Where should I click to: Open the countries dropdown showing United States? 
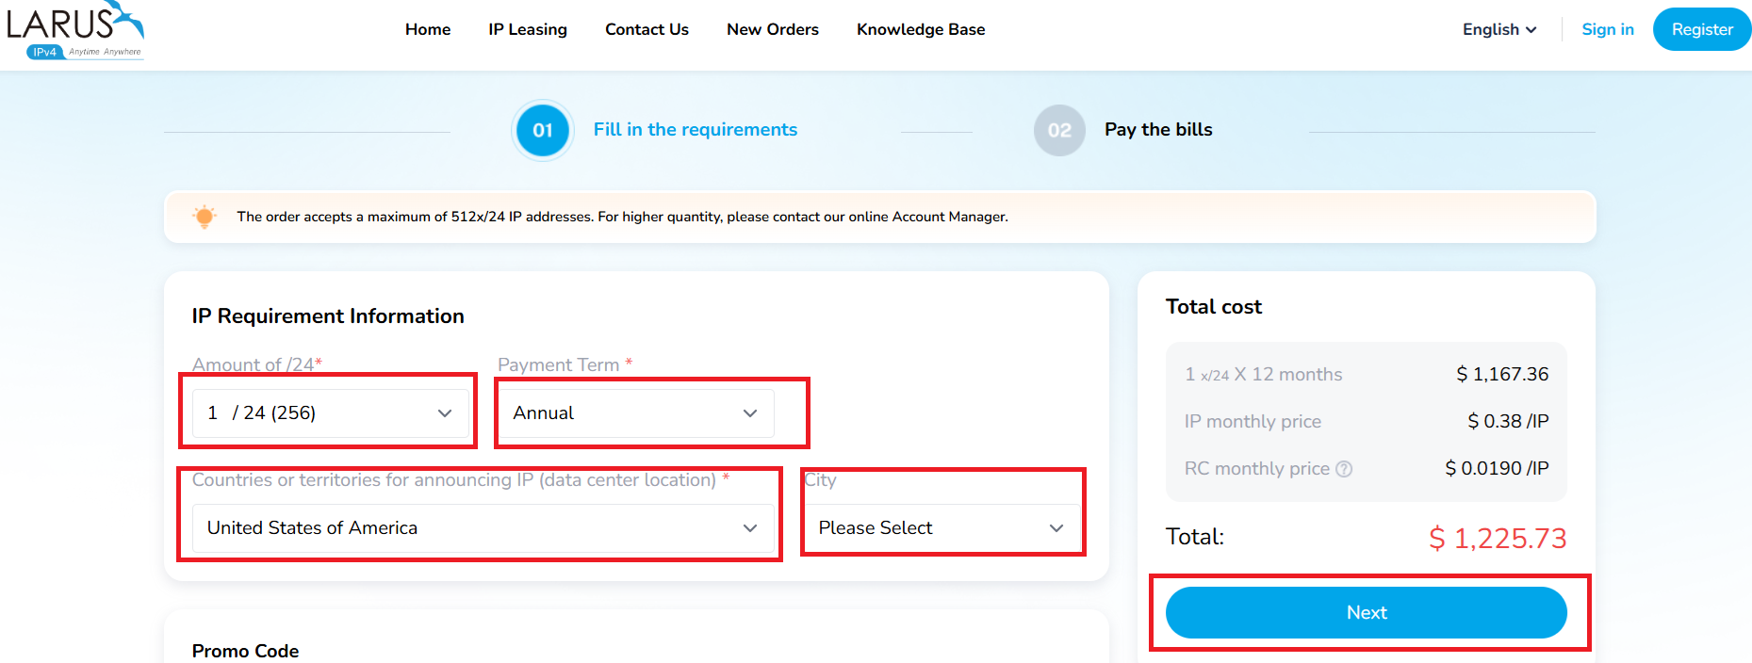[x=483, y=527]
